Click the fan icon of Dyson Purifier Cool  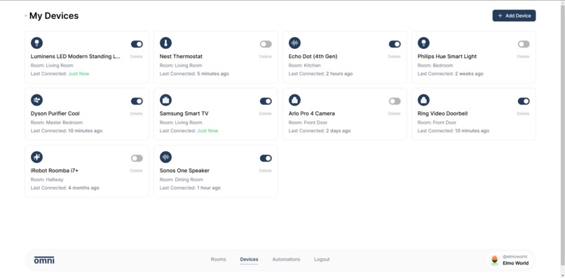point(36,100)
